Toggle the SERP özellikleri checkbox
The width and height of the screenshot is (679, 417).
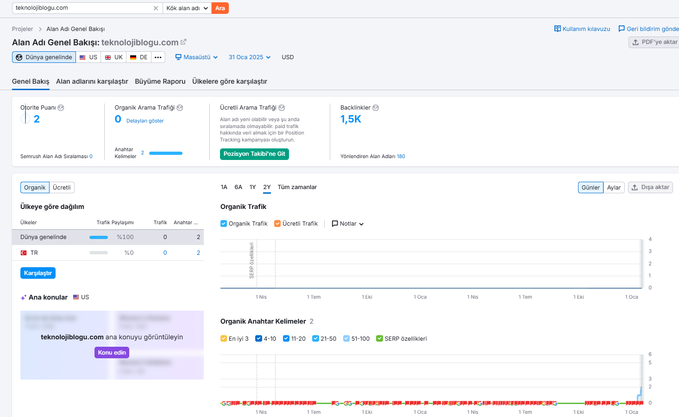tap(379, 338)
